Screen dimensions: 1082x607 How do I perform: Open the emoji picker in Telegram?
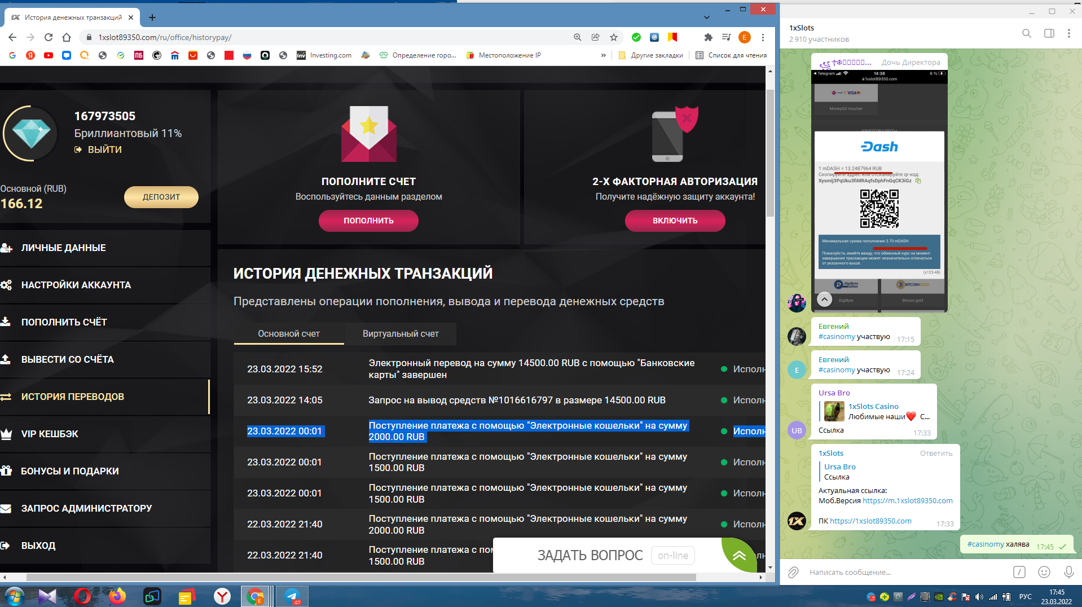(1044, 572)
